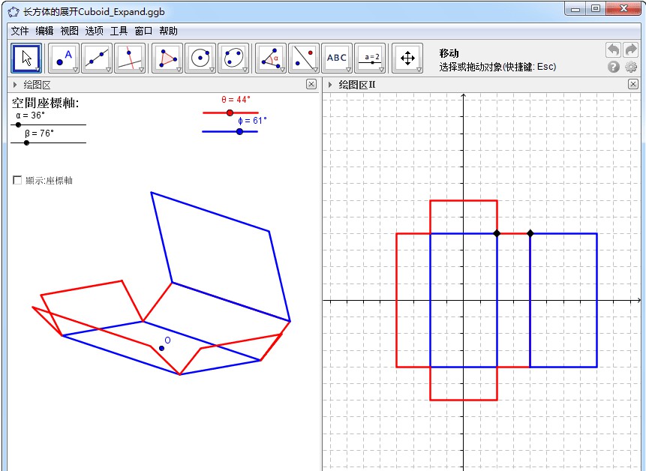This screenshot has height=471, width=646.
Task: Select the Reflect about Line tool
Action: 304,58
